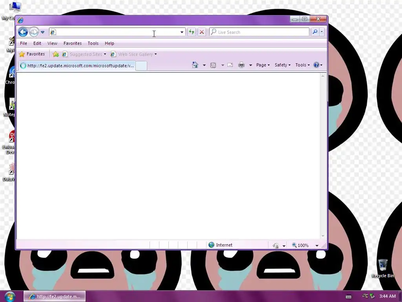Open the Safety command menu
The height and width of the screenshot is (302, 402).
(283, 65)
